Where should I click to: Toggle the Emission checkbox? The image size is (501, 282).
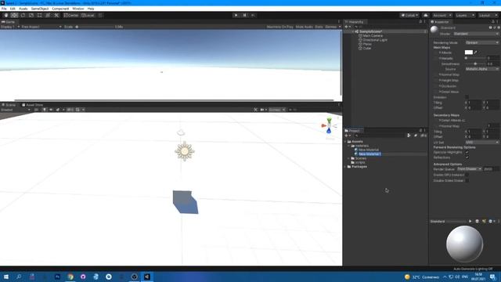pyautogui.click(x=467, y=97)
